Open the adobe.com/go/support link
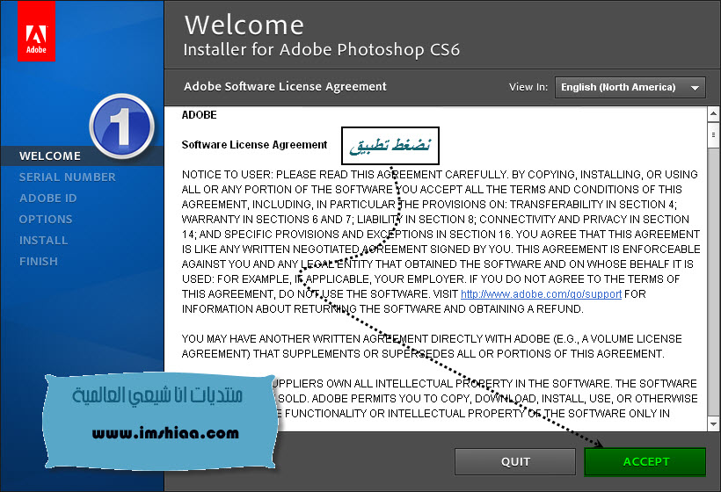The height and width of the screenshot is (492, 721). pos(541,294)
